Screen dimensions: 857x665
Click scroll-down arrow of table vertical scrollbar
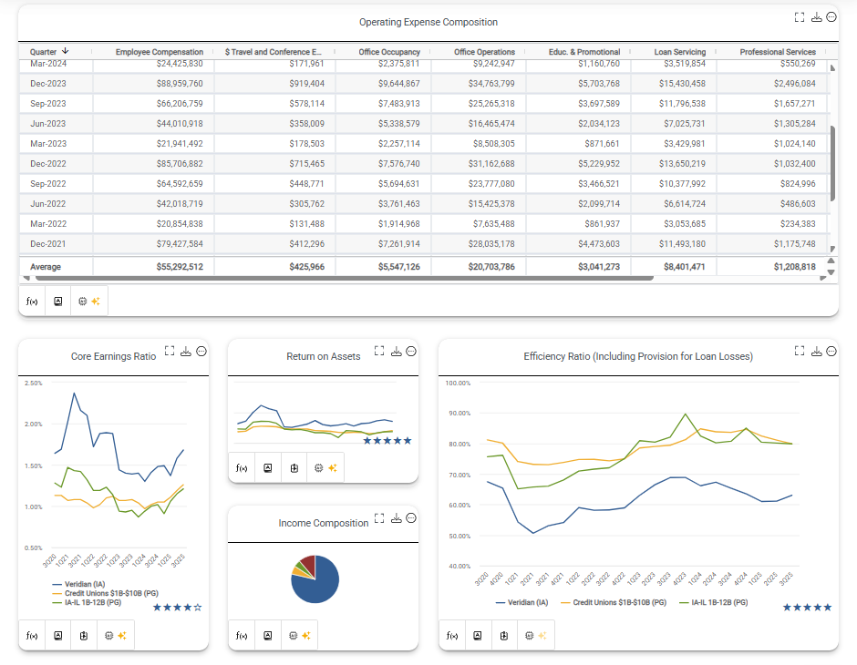click(x=832, y=249)
